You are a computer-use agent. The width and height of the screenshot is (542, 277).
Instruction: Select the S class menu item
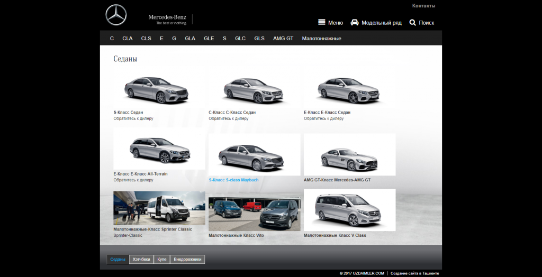point(224,39)
